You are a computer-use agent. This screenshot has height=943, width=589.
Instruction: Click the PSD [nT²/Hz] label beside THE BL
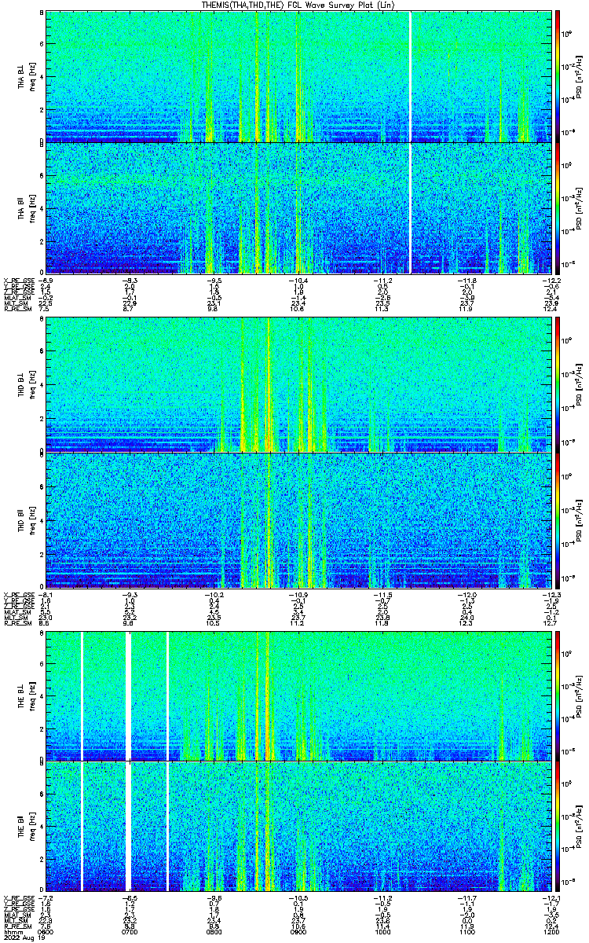579,696
